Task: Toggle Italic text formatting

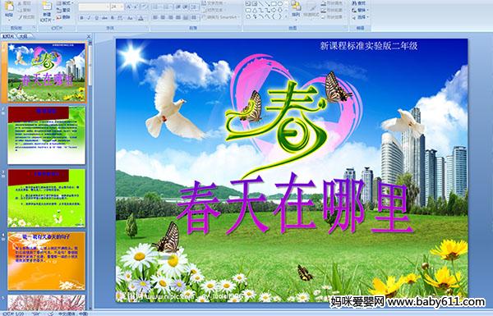Action: coord(89,18)
